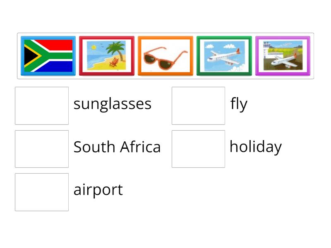Select the empty slot next to holiday
Image resolution: width=331 pixels, height=248 pixels.
[x=199, y=149]
